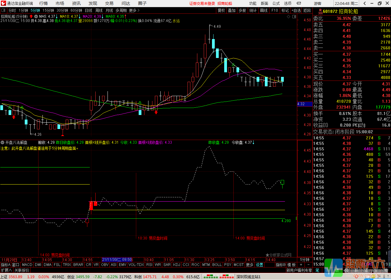
Task: Click the 水运 sector link
Action: pyautogui.click(x=176, y=21)
